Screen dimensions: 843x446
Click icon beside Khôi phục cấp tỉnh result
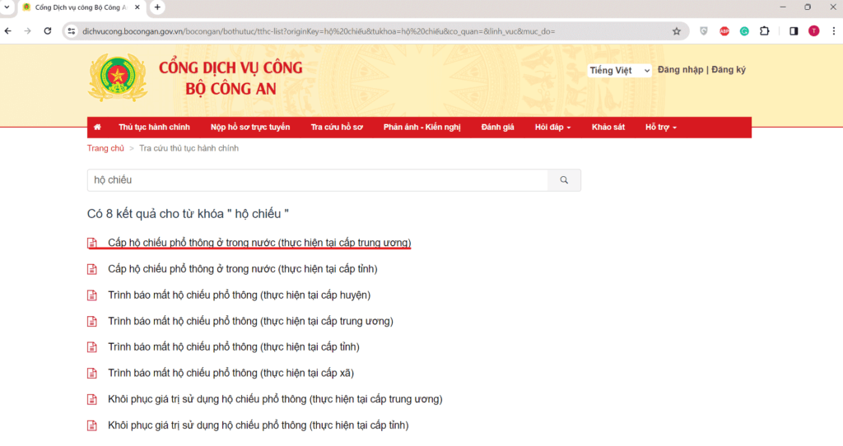click(x=92, y=425)
